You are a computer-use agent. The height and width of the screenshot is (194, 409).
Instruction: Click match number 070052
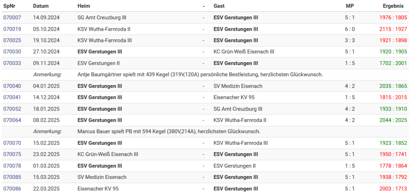(12, 109)
